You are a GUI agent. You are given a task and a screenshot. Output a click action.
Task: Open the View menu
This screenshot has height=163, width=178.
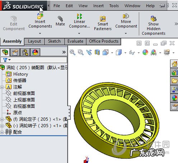pyautogui.click(x=83, y=6)
